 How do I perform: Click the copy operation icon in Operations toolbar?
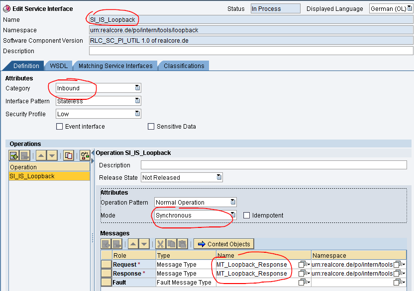[69, 155]
